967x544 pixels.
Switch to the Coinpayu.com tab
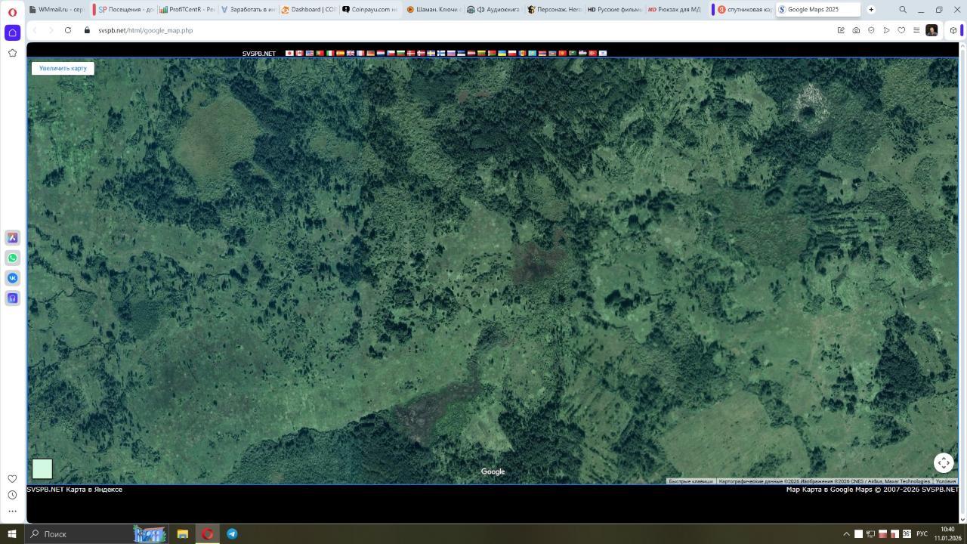click(x=369, y=10)
